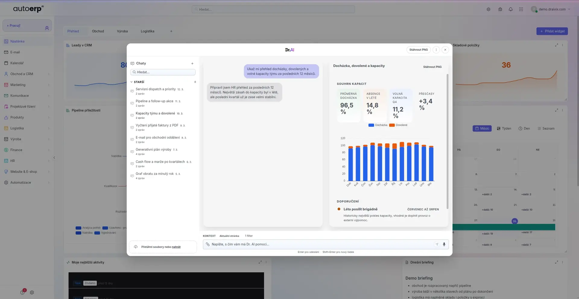Open the Logistika dashboard tab
The width and height of the screenshot is (579, 299).
click(147, 31)
